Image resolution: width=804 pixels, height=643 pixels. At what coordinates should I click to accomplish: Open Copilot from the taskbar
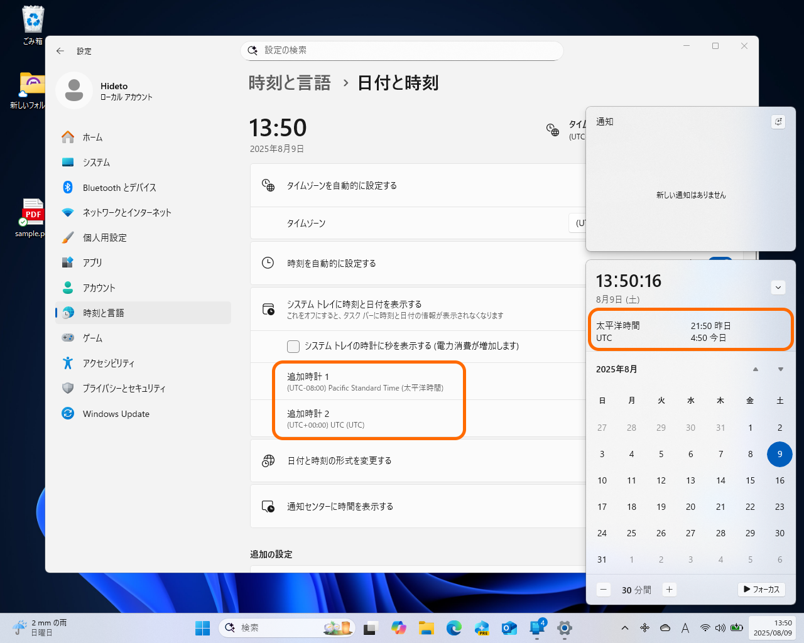(399, 628)
